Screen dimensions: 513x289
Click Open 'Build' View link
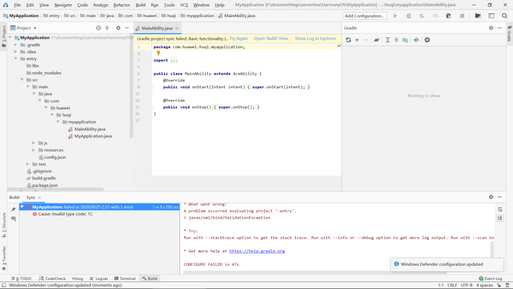[271, 39]
